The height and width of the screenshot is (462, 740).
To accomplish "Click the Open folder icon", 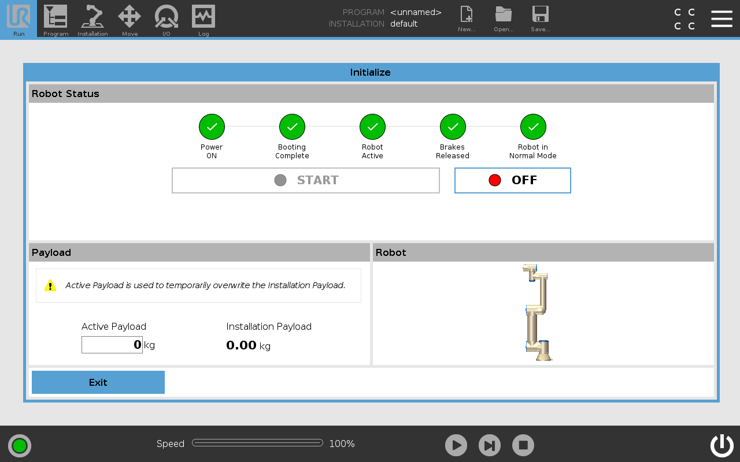I will pyautogui.click(x=504, y=18).
